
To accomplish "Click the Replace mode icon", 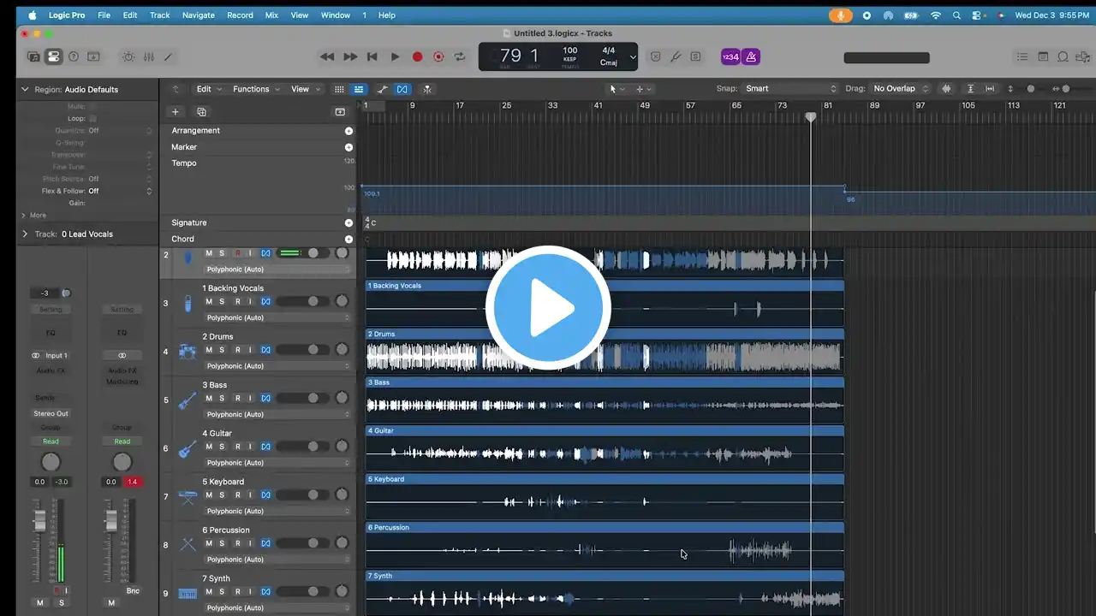I will [x=655, y=57].
